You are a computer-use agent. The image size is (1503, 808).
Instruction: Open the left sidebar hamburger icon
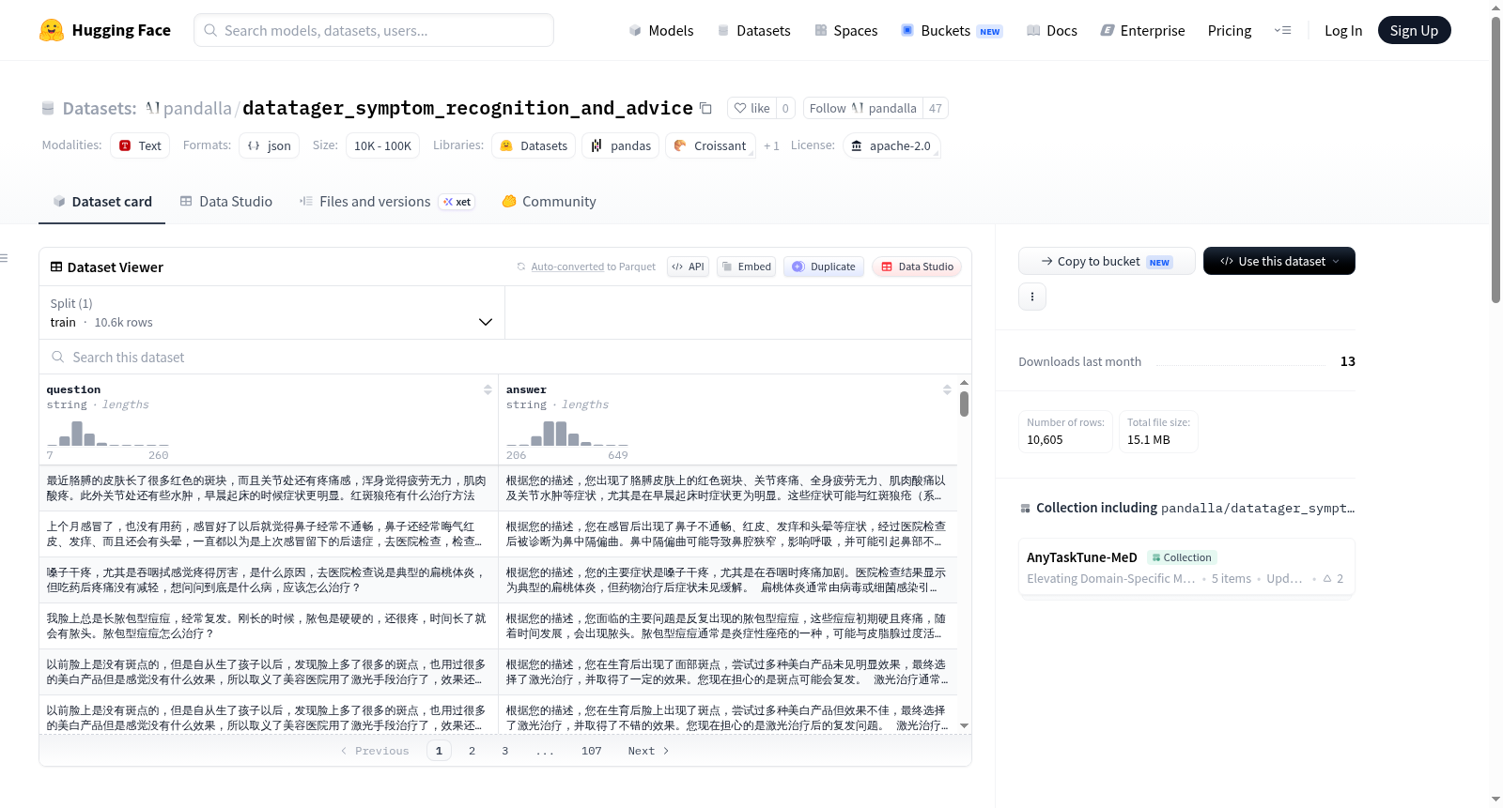tap(4, 258)
